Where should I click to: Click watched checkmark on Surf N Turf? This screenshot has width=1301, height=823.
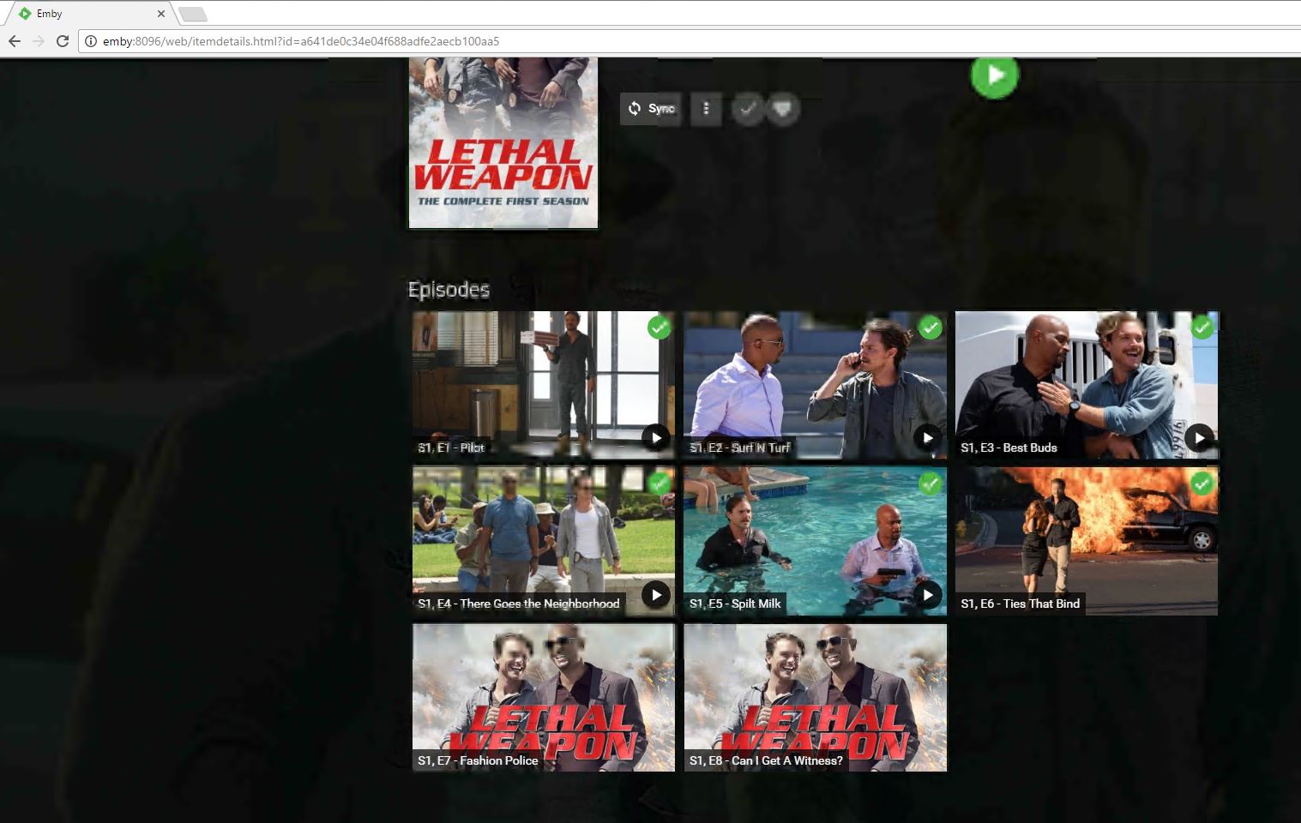930,327
